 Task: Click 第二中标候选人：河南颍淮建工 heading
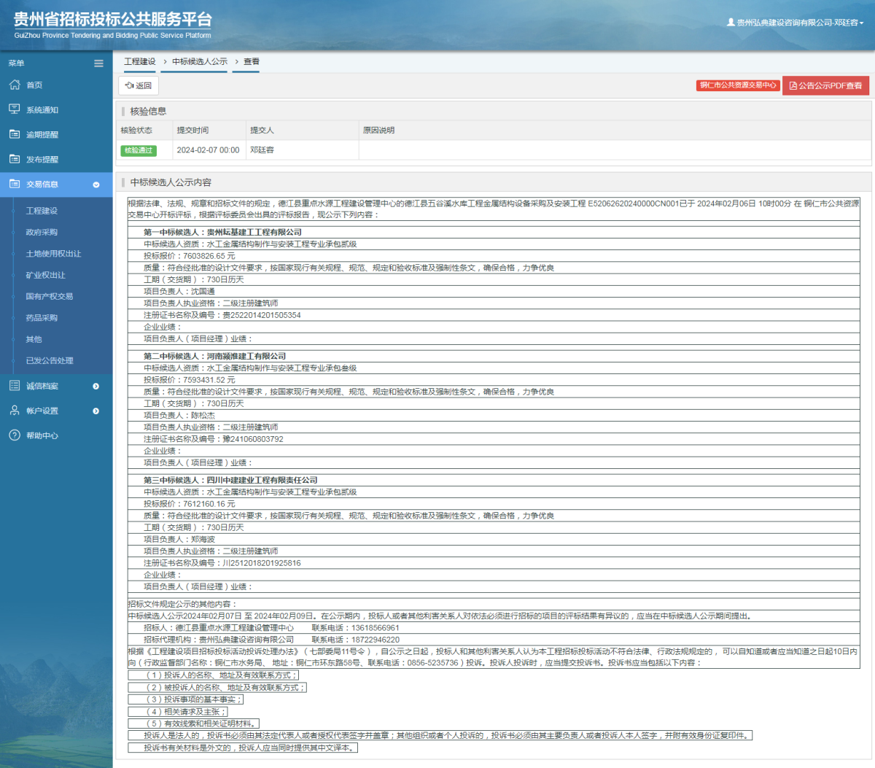214,356
